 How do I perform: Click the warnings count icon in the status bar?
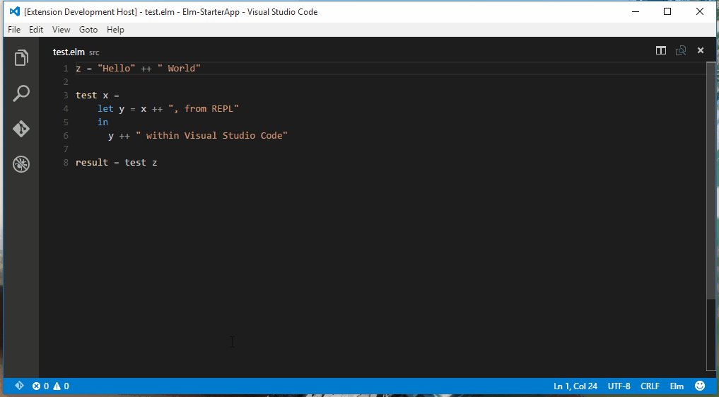point(57,386)
